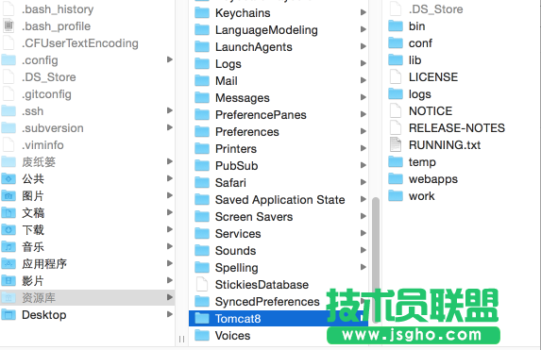541x350 pixels.
Task: Select the 废纸篓 trash folder row
Action: point(87,161)
